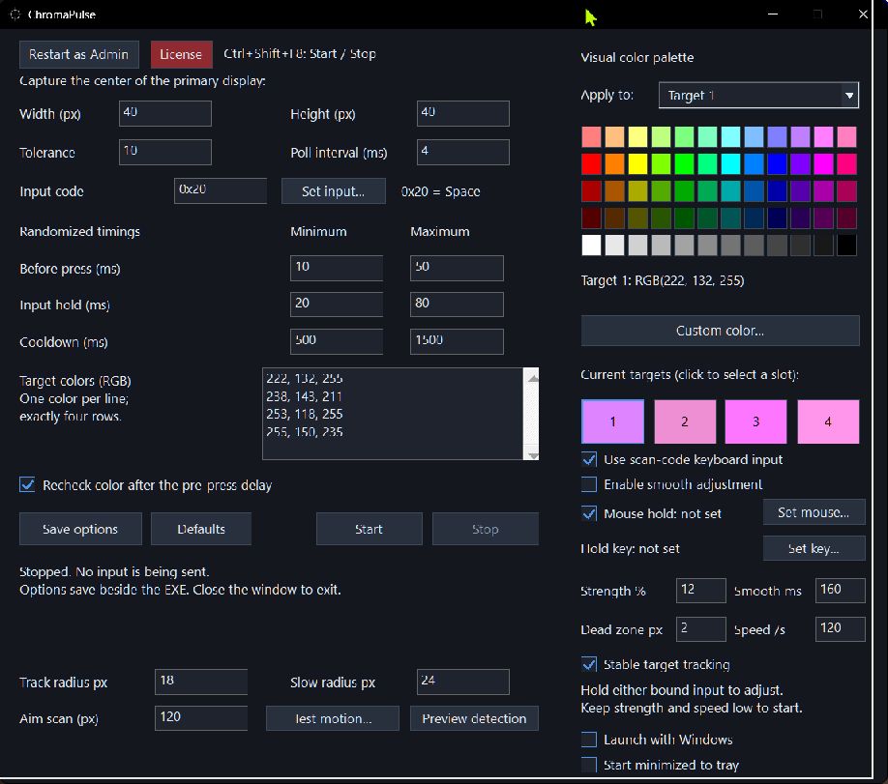Click the Set input... button
Image resolution: width=888 pixels, height=784 pixels.
coord(333,190)
